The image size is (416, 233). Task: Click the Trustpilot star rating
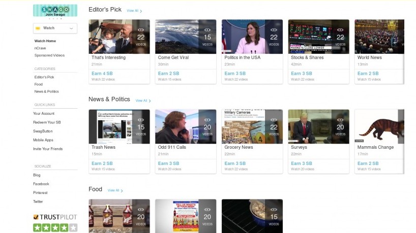[55, 227]
